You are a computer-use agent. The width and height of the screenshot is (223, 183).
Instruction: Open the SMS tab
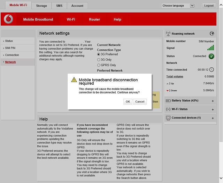[59, 6]
